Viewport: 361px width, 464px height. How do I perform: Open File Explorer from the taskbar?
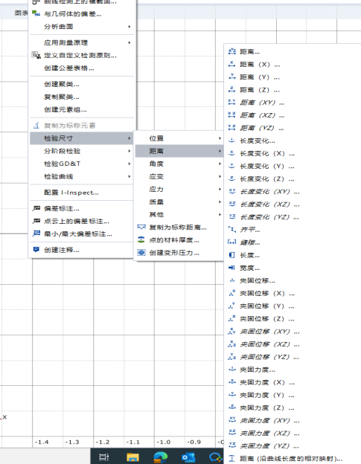[x=132, y=457]
